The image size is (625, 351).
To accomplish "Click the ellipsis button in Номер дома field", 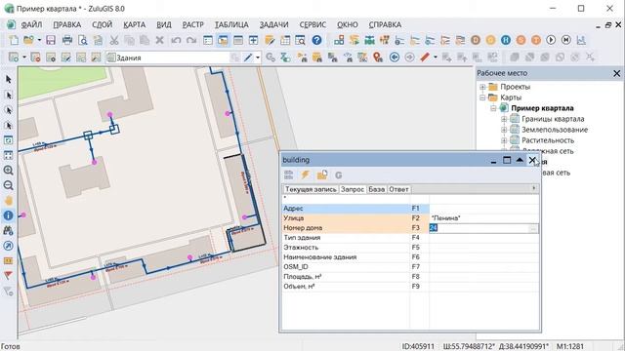I will click(x=533, y=228).
